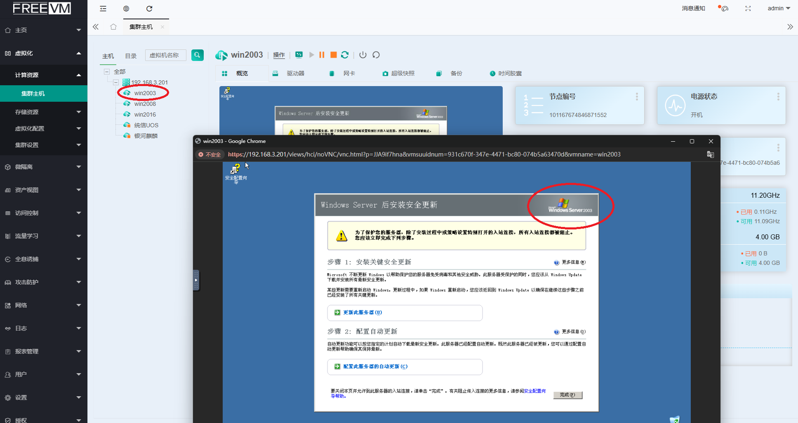Open the noVNC side control panel handle

(196, 280)
